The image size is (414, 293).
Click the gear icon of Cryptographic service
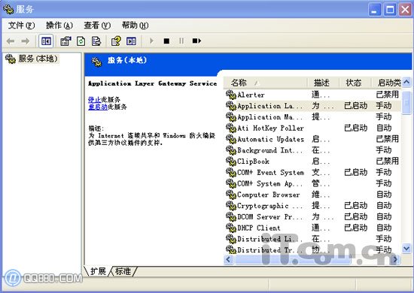tap(231, 206)
